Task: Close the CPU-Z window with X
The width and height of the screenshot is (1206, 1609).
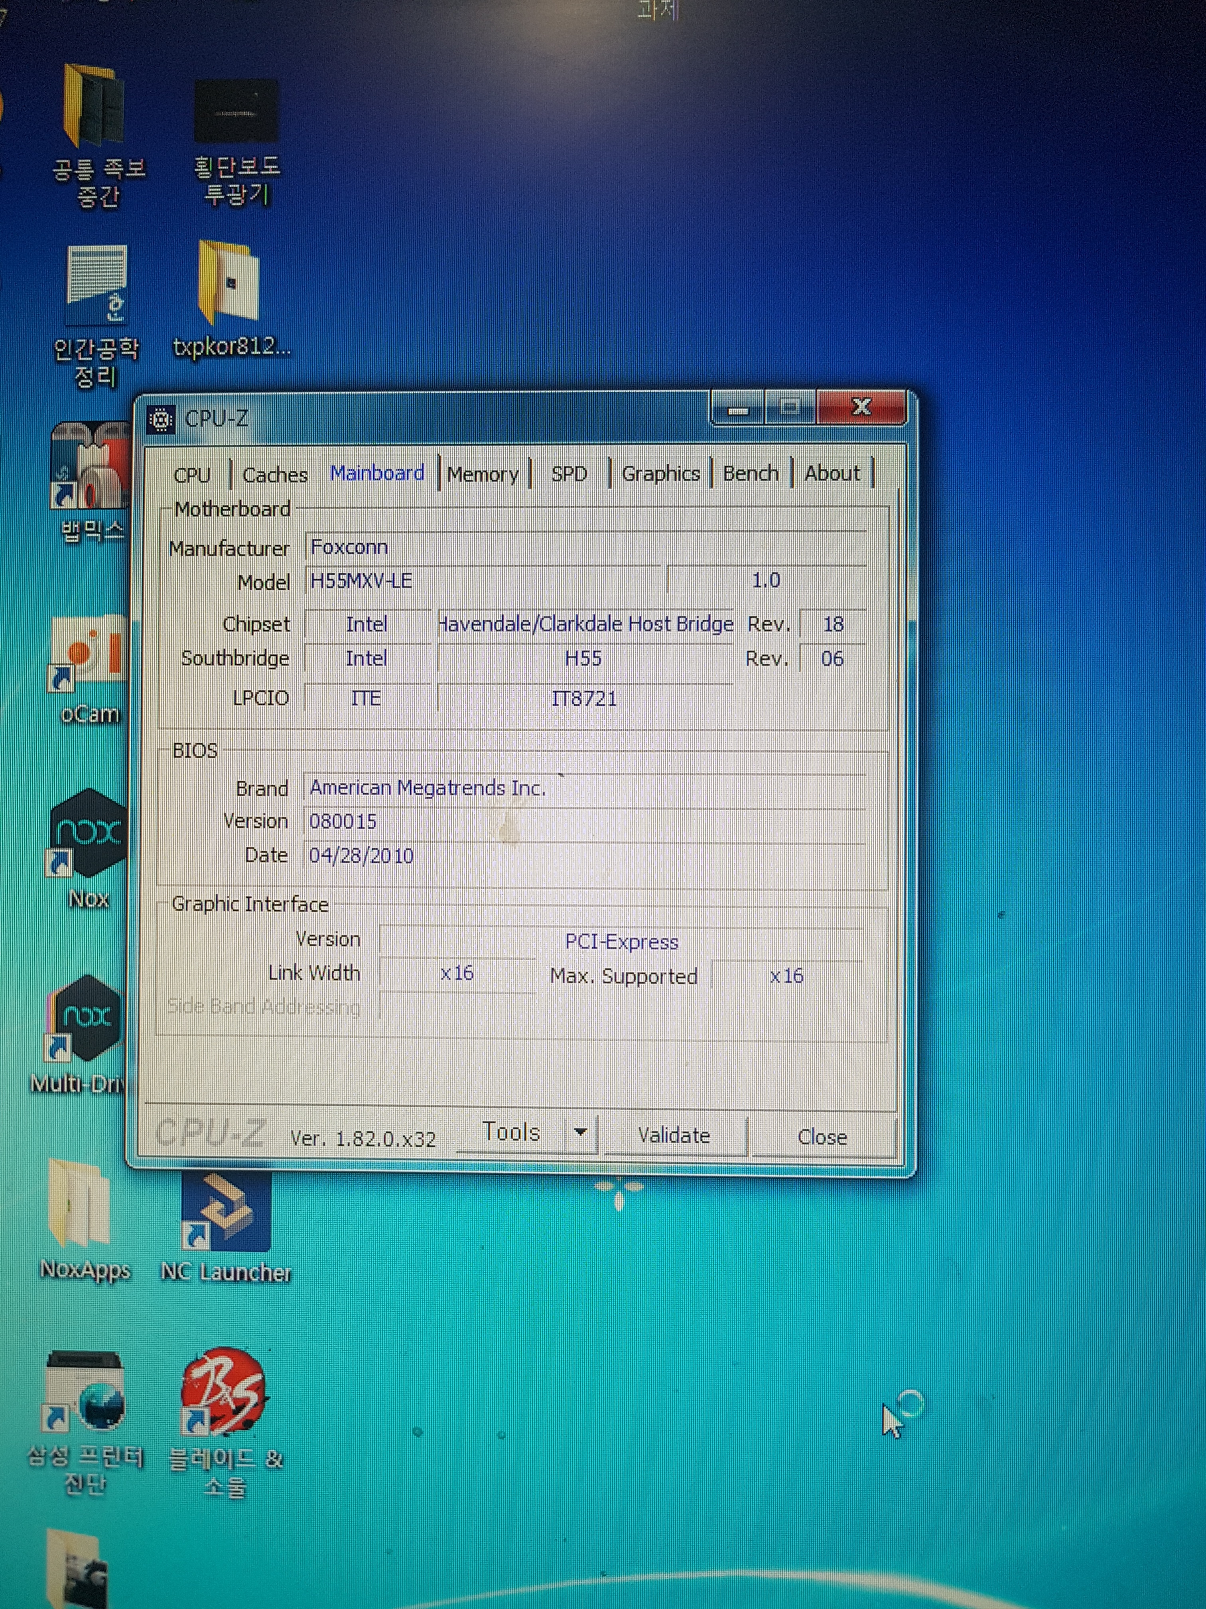Action: tap(862, 407)
